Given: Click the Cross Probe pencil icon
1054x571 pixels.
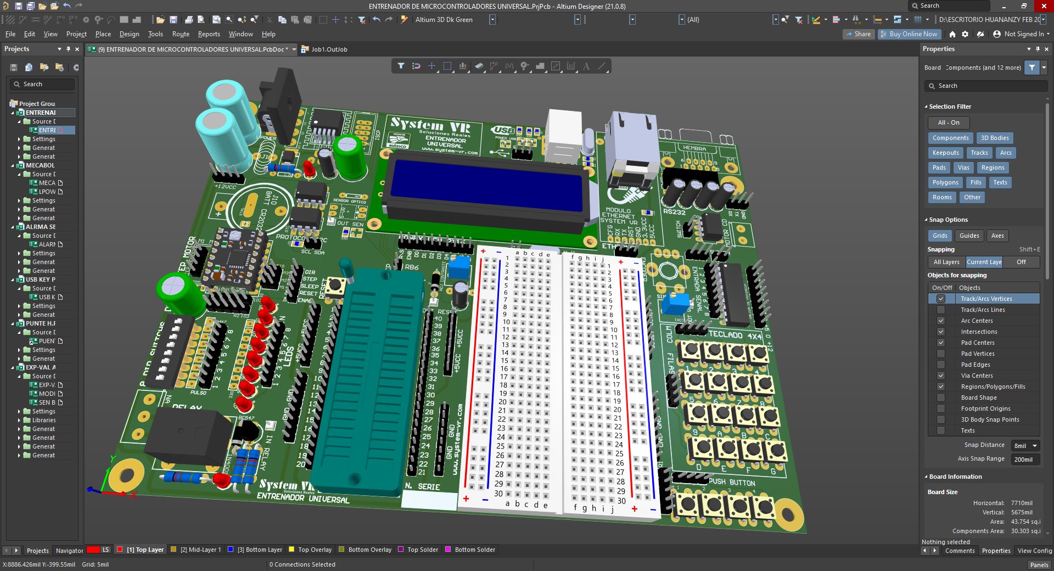Looking at the screenshot, I should coord(404,20).
